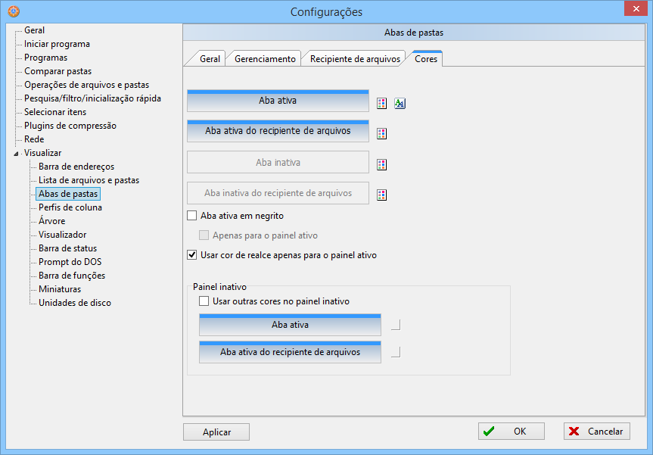Select Lista de arquivos e pastas
The width and height of the screenshot is (653, 455).
point(89,180)
